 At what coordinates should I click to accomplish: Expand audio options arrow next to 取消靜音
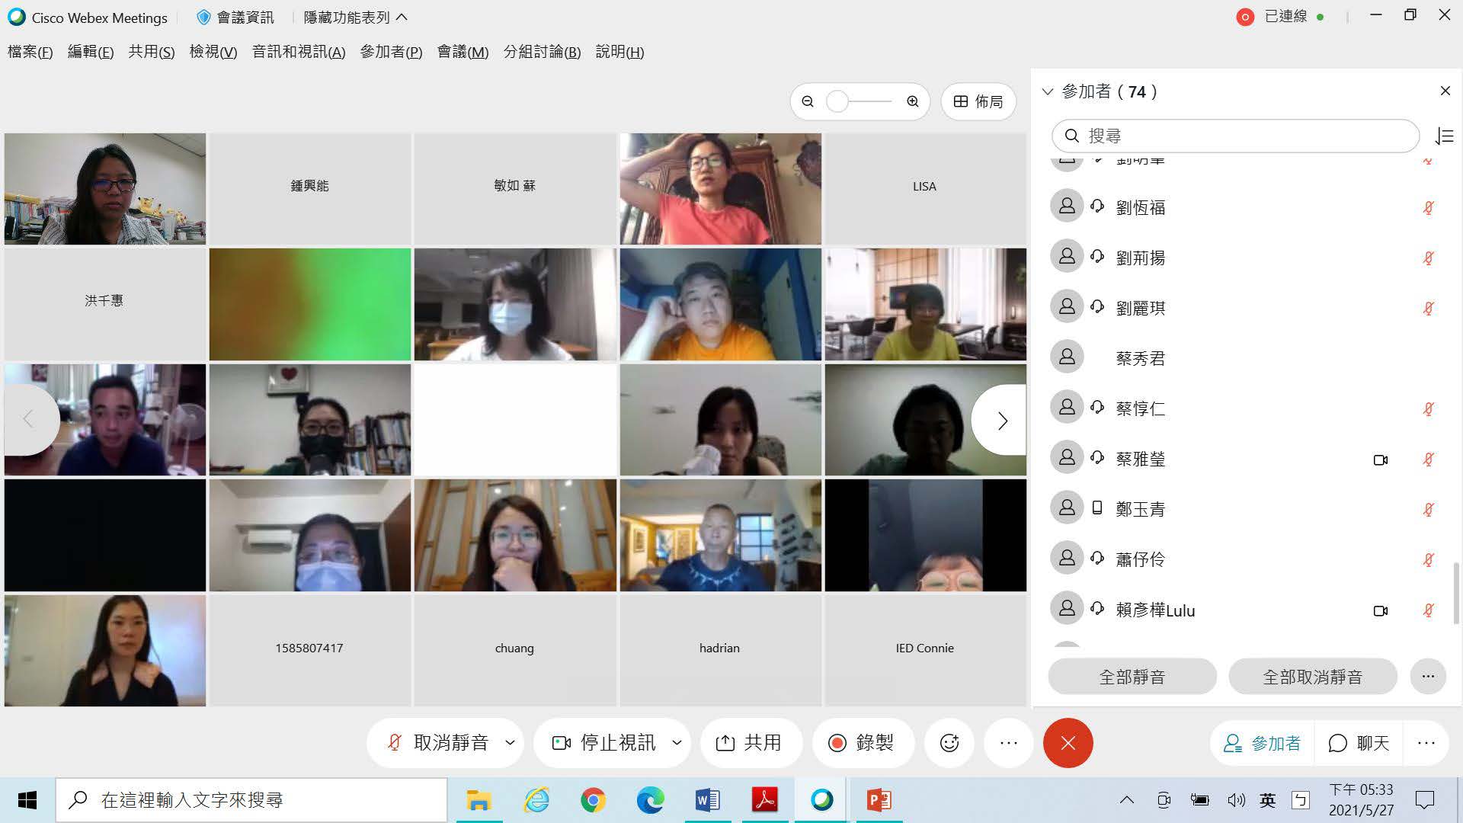510,743
